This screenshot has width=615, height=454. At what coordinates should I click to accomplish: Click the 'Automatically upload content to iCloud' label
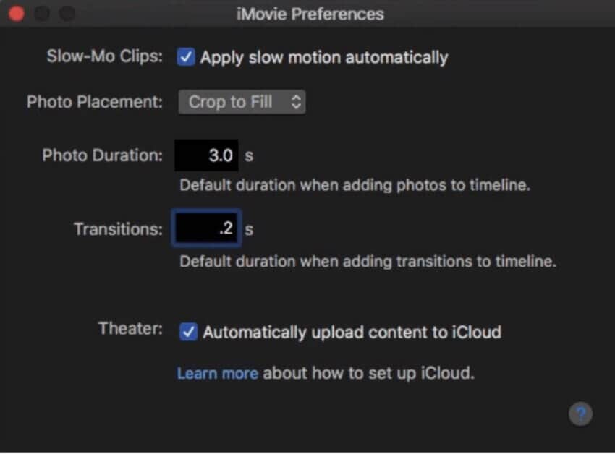pos(352,333)
